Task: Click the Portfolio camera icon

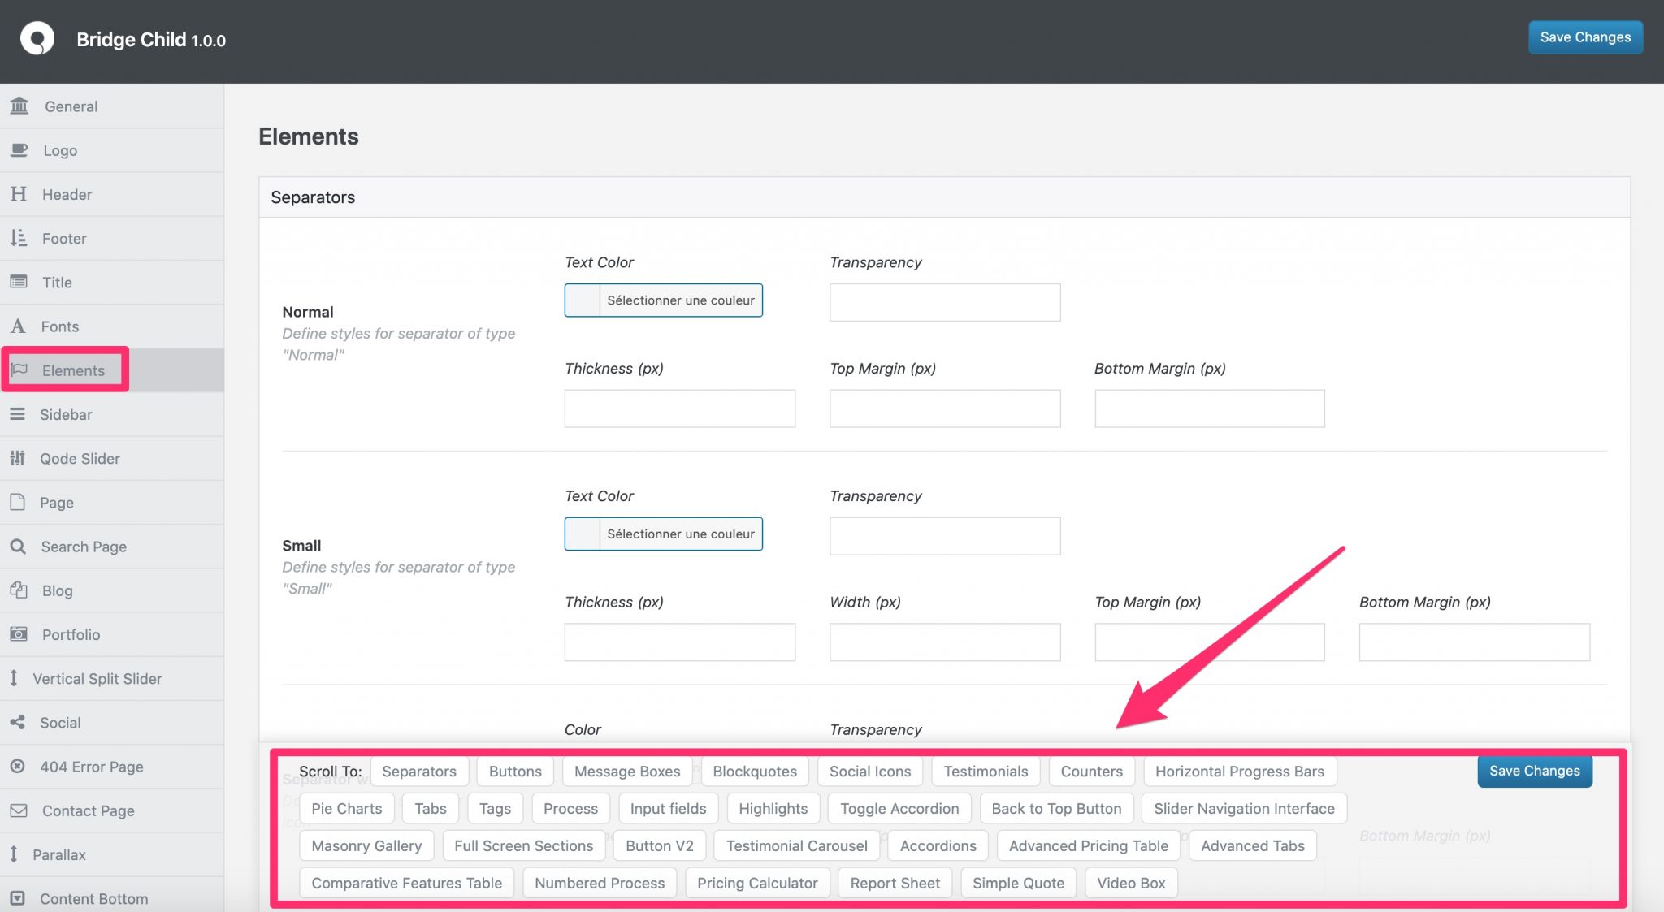Action: 19,634
